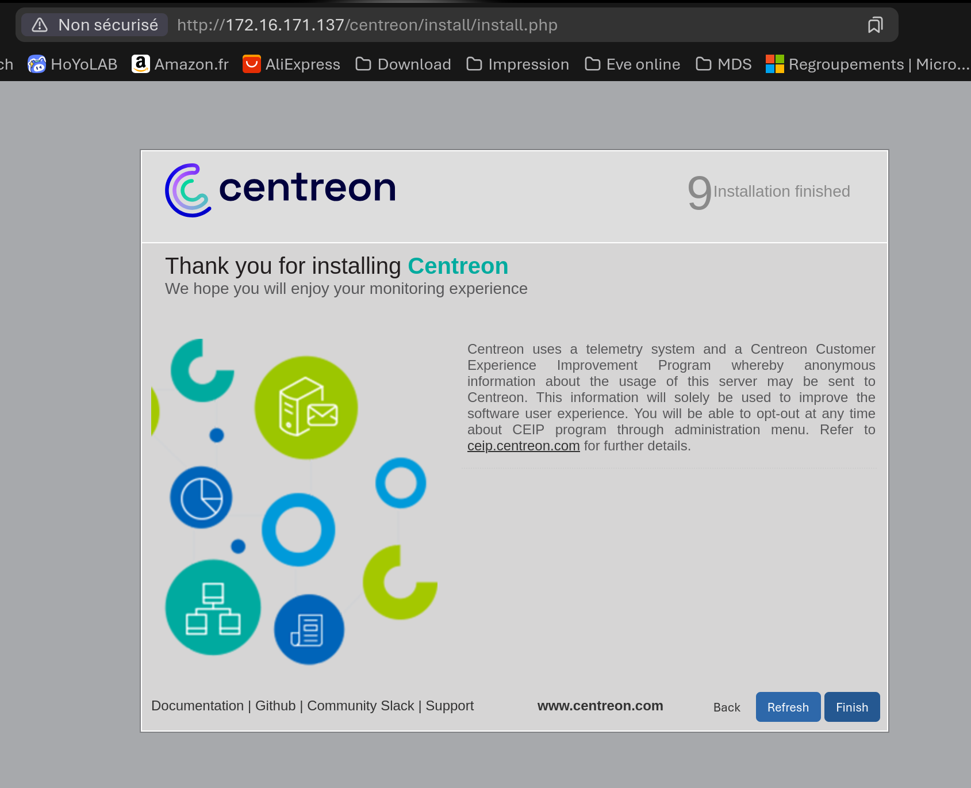The height and width of the screenshot is (788, 971).
Task: Click the Finish button
Action: [852, 707]
